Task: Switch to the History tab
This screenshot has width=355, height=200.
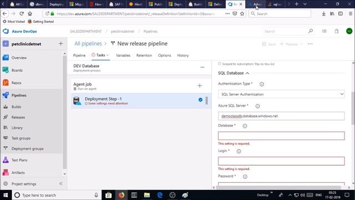Action: click(x=183, y=56)
